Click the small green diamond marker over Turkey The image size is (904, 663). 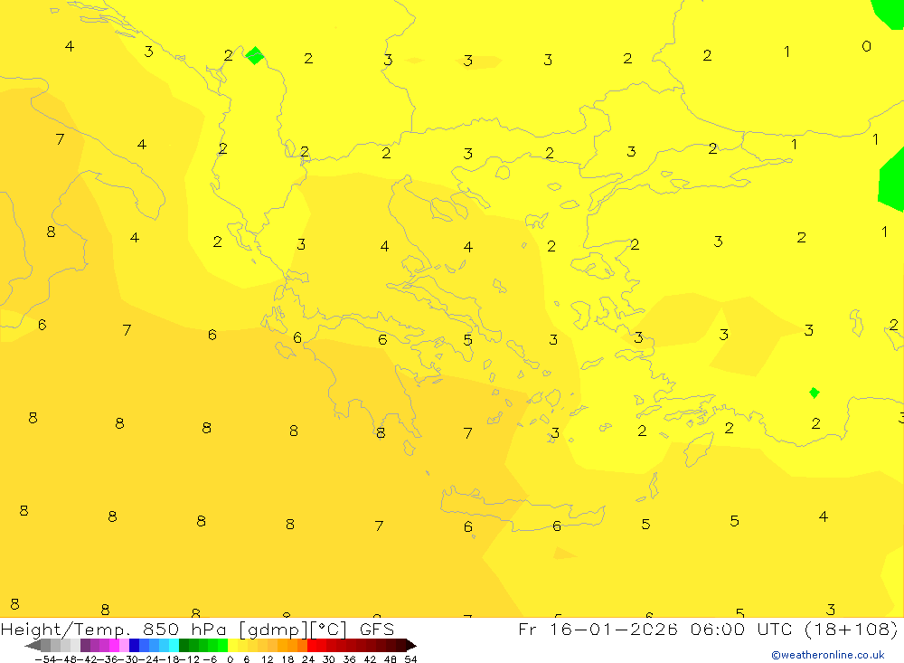click(x=815, y=393)
